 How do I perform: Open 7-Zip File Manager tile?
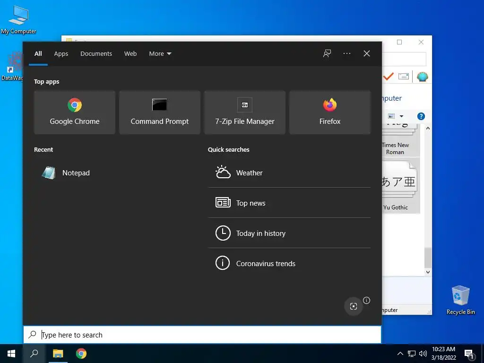tap(245, 112)
